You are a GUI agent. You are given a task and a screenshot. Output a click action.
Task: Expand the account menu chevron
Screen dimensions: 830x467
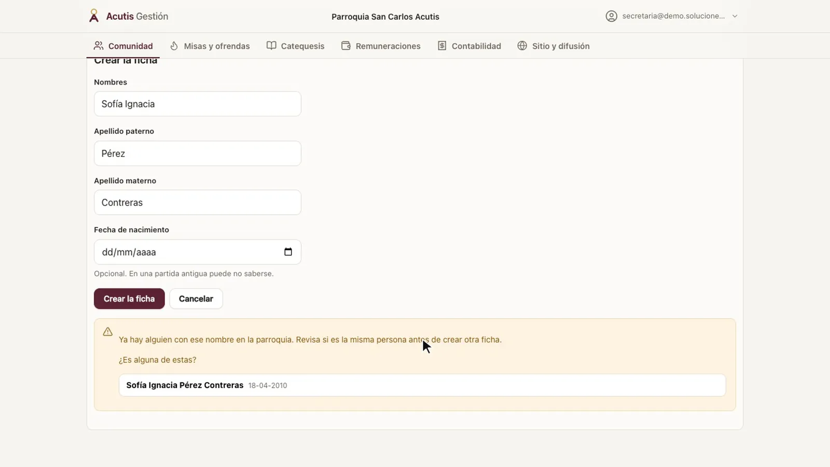pos(735,16)
